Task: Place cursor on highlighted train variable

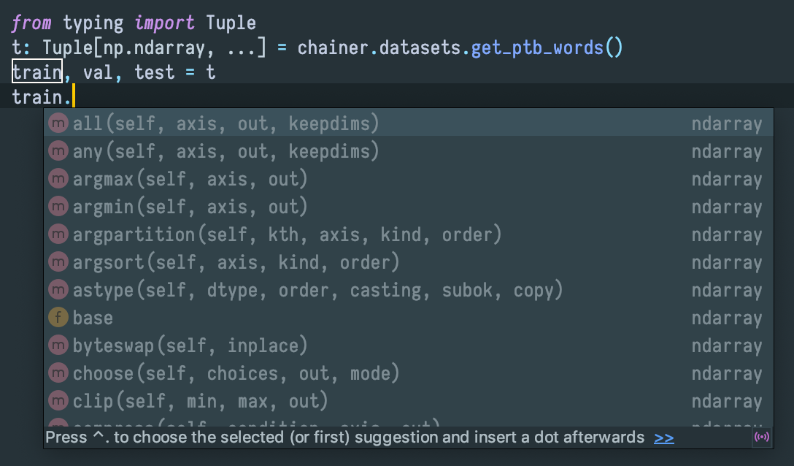Action: coord(37,72)
